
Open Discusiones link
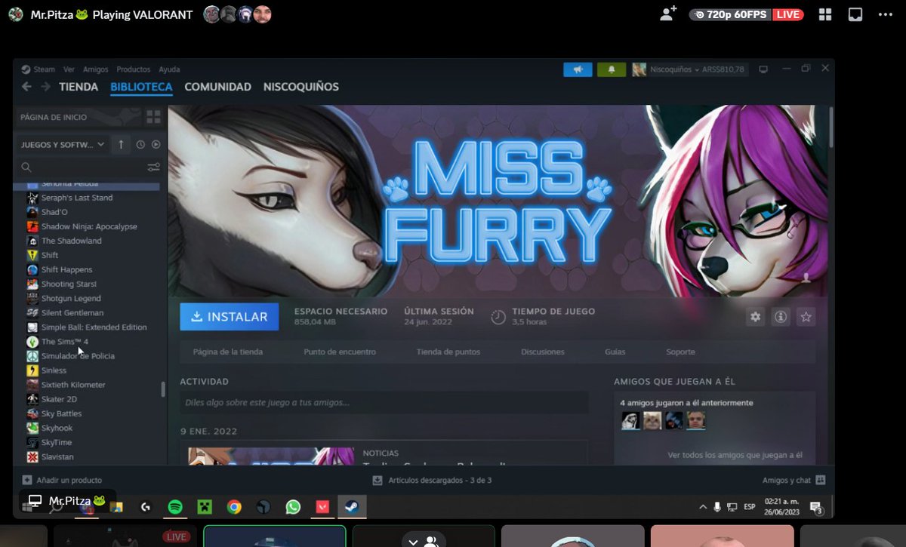pyautogui.click(x=543, y=352)
